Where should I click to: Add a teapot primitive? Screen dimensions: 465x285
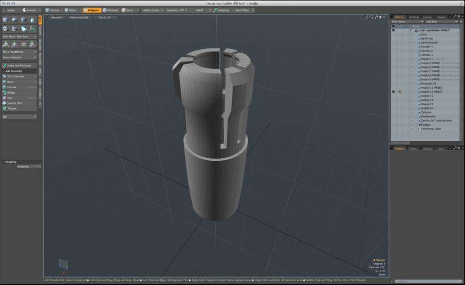14,29
